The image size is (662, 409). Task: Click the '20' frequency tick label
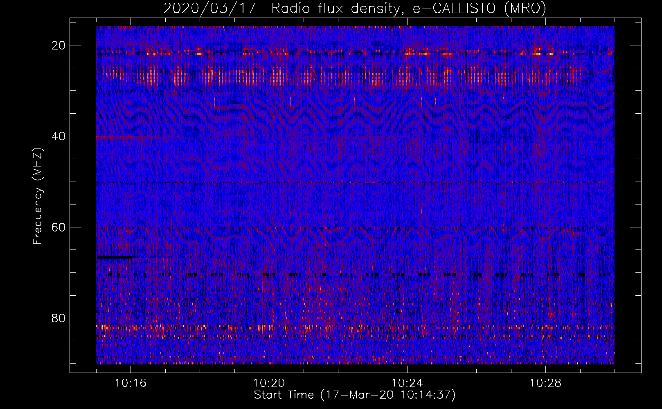[x=59, y=45]
